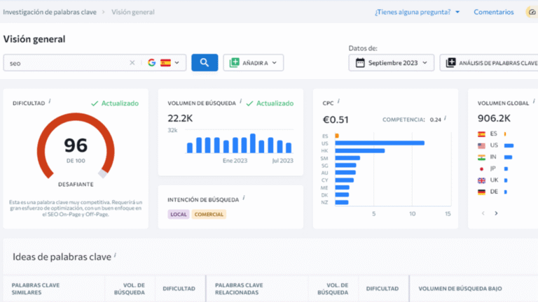Click the info icon next to DIFICULTAD
Screen dimensions: 538x302
click(x=50, y=101)
